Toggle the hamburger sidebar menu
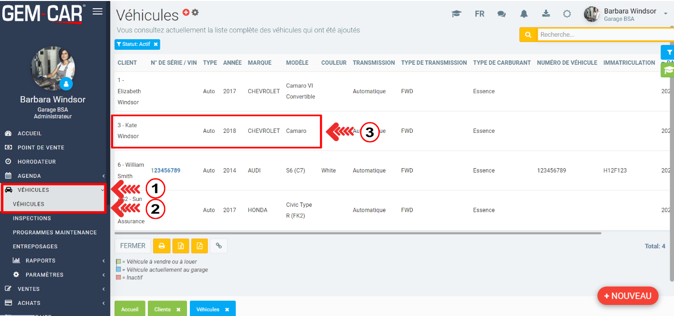 coord(98,12)
